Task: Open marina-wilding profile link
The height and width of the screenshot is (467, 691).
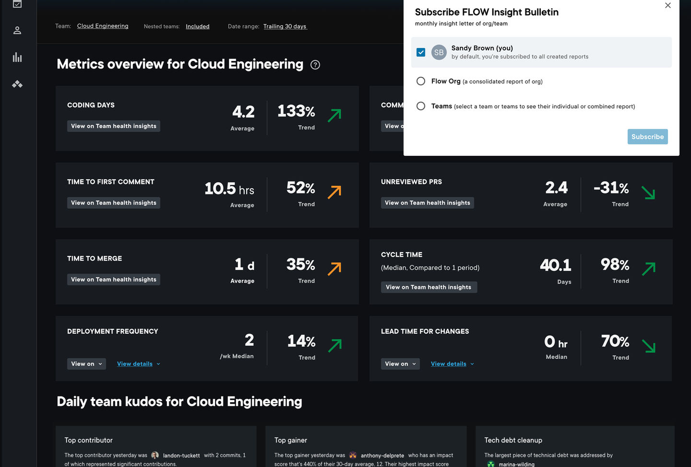Action: pyautogui.click(x=516, y=464)
